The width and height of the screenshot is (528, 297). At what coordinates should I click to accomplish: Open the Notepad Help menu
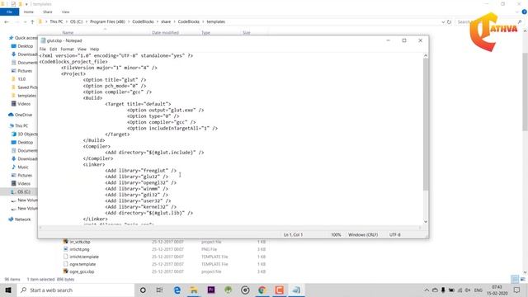(95, 49)
